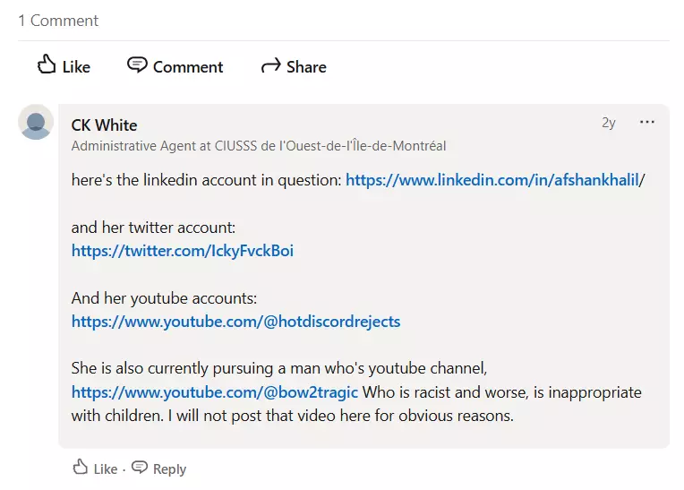Open CK White's profile name link
The image size is (684, 490).
(104, 125)
